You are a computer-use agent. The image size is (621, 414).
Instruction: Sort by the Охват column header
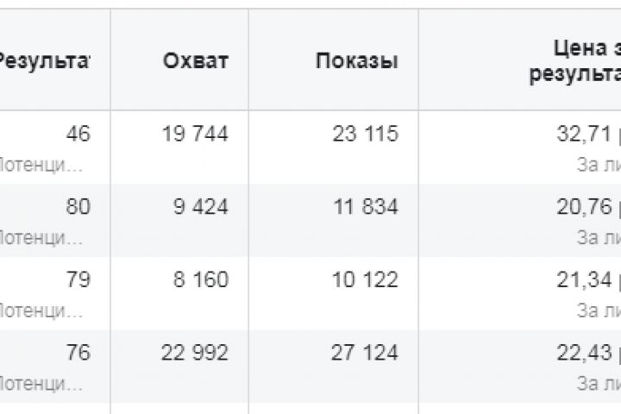(x=198, y=61)
